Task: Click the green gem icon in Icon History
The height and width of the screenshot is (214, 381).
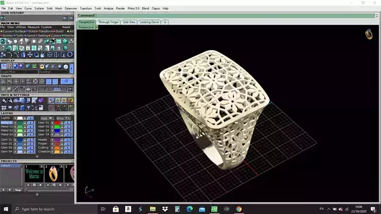Action: click(x=3, y=18)
